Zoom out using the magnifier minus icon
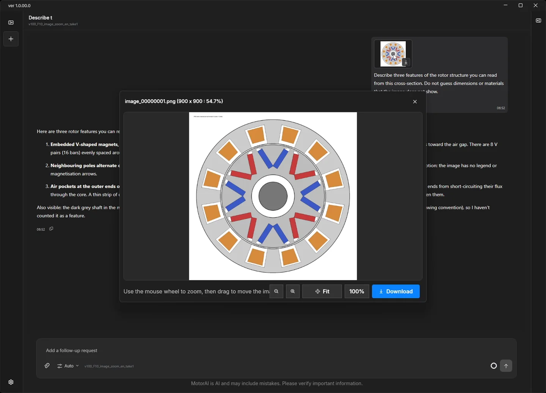 coord(276,291)
